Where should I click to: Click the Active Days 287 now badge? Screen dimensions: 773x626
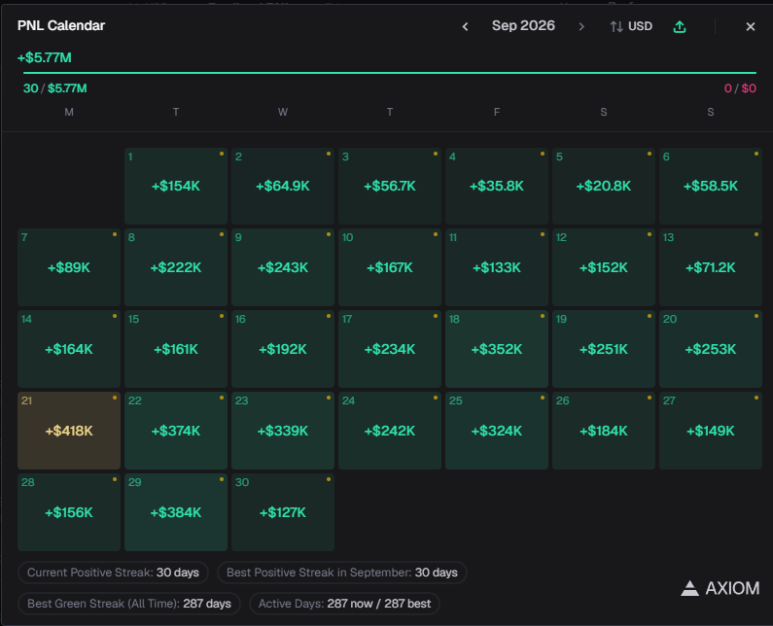[x=344, y=604]
